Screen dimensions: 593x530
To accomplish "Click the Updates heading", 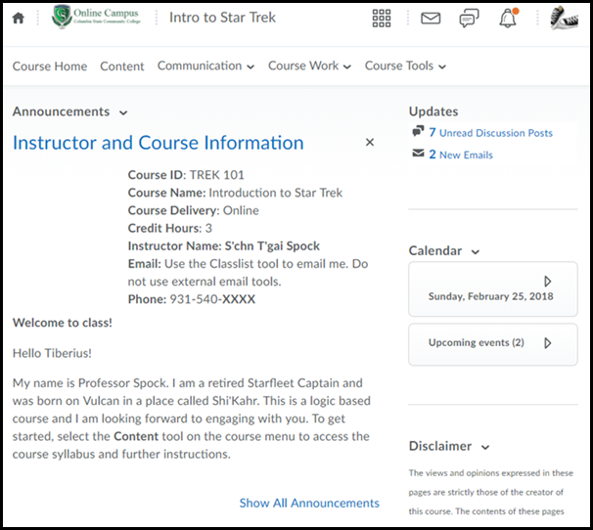I will [433, 111].
